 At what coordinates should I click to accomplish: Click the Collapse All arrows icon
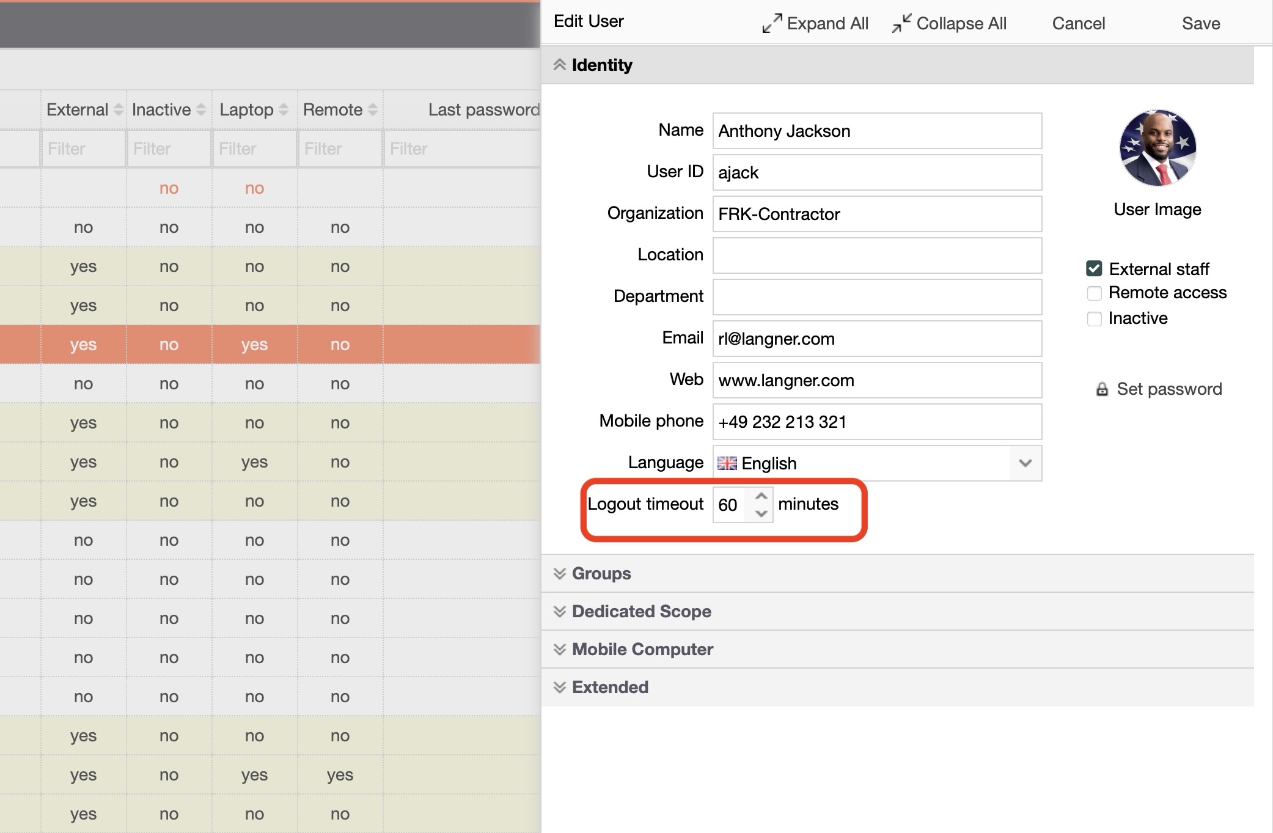901,23
